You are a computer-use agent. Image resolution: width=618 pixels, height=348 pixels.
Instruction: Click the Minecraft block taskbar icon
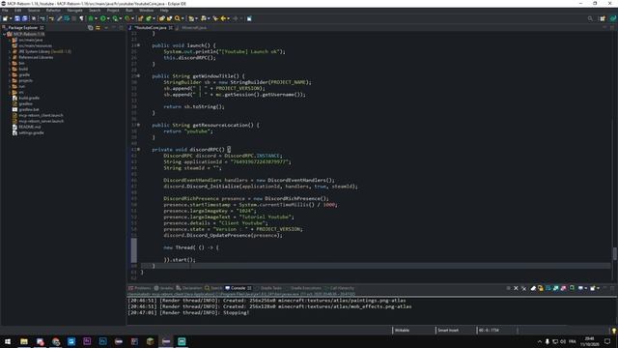pyautogui.click(x=151, y=341)
